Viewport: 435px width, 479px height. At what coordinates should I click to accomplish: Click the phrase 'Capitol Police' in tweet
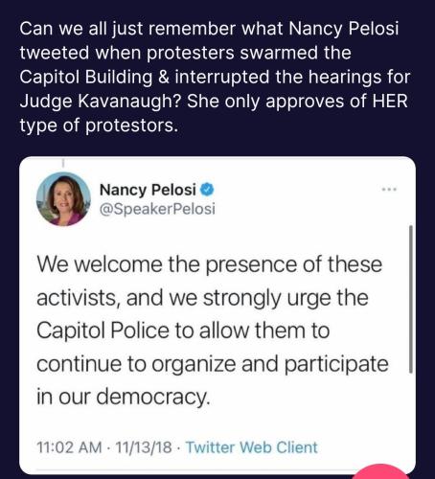(x=103, y=331)
